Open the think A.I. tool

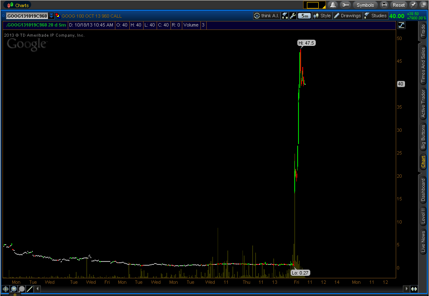coord(266,16)
